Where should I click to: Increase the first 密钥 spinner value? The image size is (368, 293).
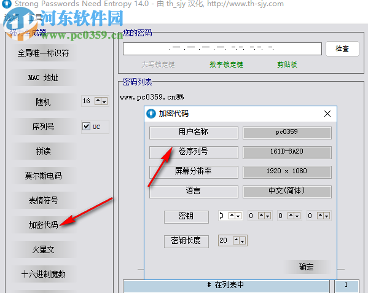point(232,216)
